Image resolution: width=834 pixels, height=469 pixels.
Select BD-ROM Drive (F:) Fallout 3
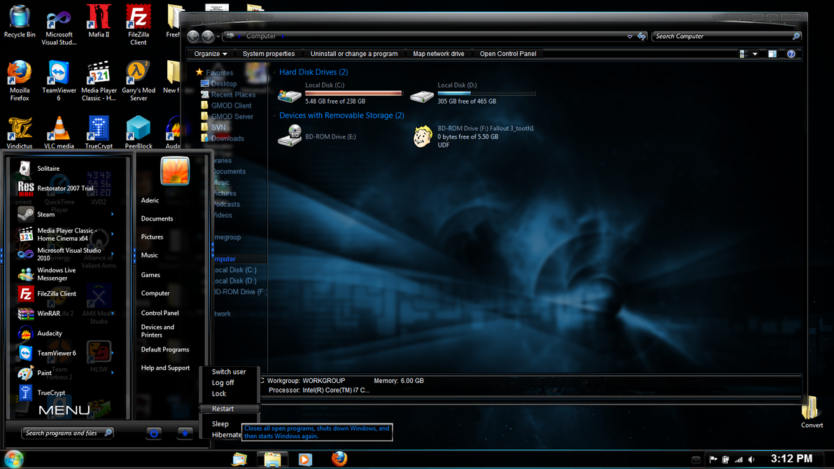tap(474, 136)
